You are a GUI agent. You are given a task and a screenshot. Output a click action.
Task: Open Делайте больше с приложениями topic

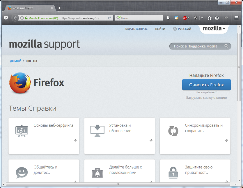[x=125, y=170]
